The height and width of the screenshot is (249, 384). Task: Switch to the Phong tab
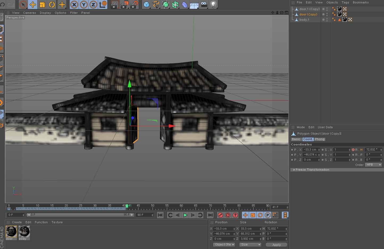pos(320,139)
